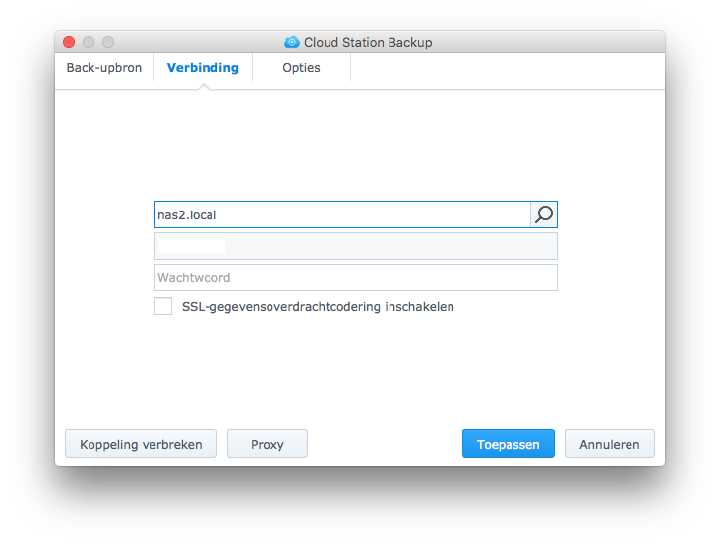Click the zoom button in title bar
Viewport: 720px width, 545px height.
pos(108,42)
